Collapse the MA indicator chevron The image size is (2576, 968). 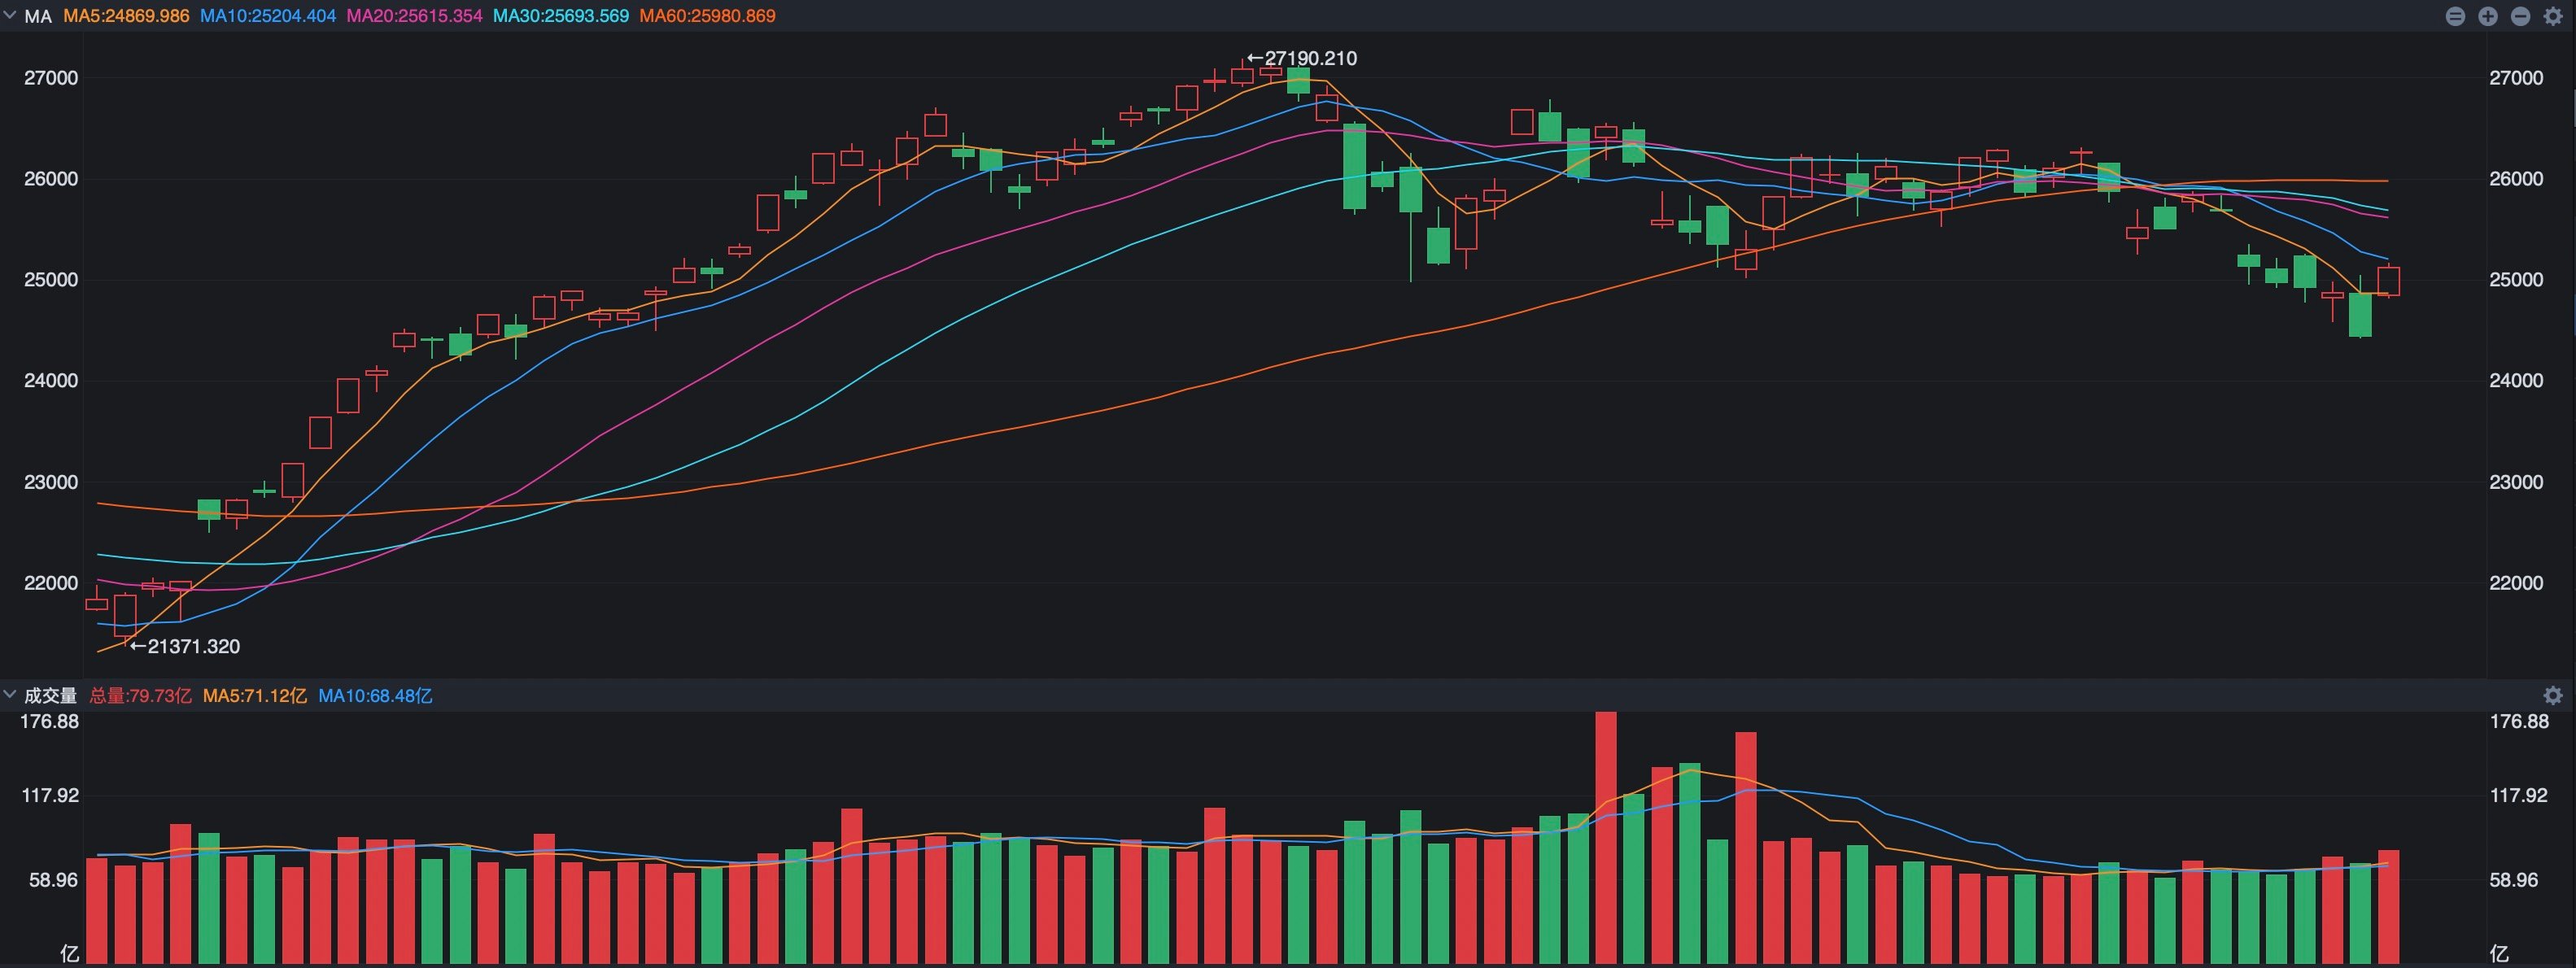click(9, 15)
